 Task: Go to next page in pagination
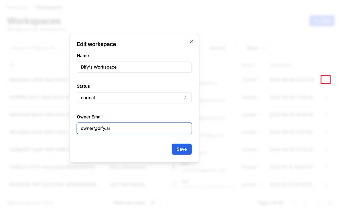318,203
